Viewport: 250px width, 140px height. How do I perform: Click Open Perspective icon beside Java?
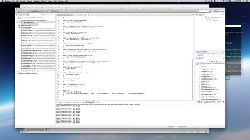pyautogui.click(x=212, y=11)
